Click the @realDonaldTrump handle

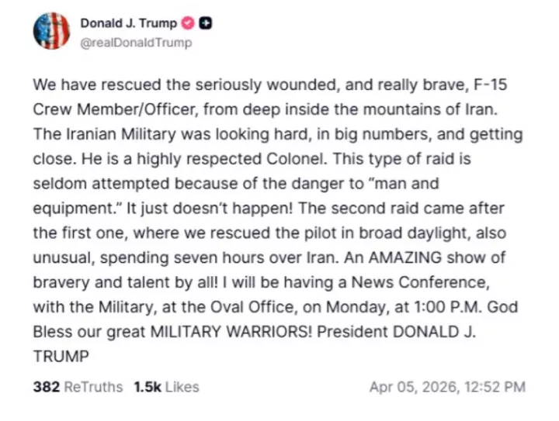[x=136, y=43]
